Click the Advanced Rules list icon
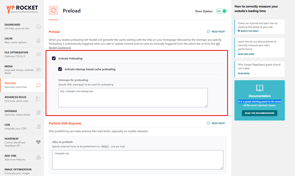 (38, 99)
